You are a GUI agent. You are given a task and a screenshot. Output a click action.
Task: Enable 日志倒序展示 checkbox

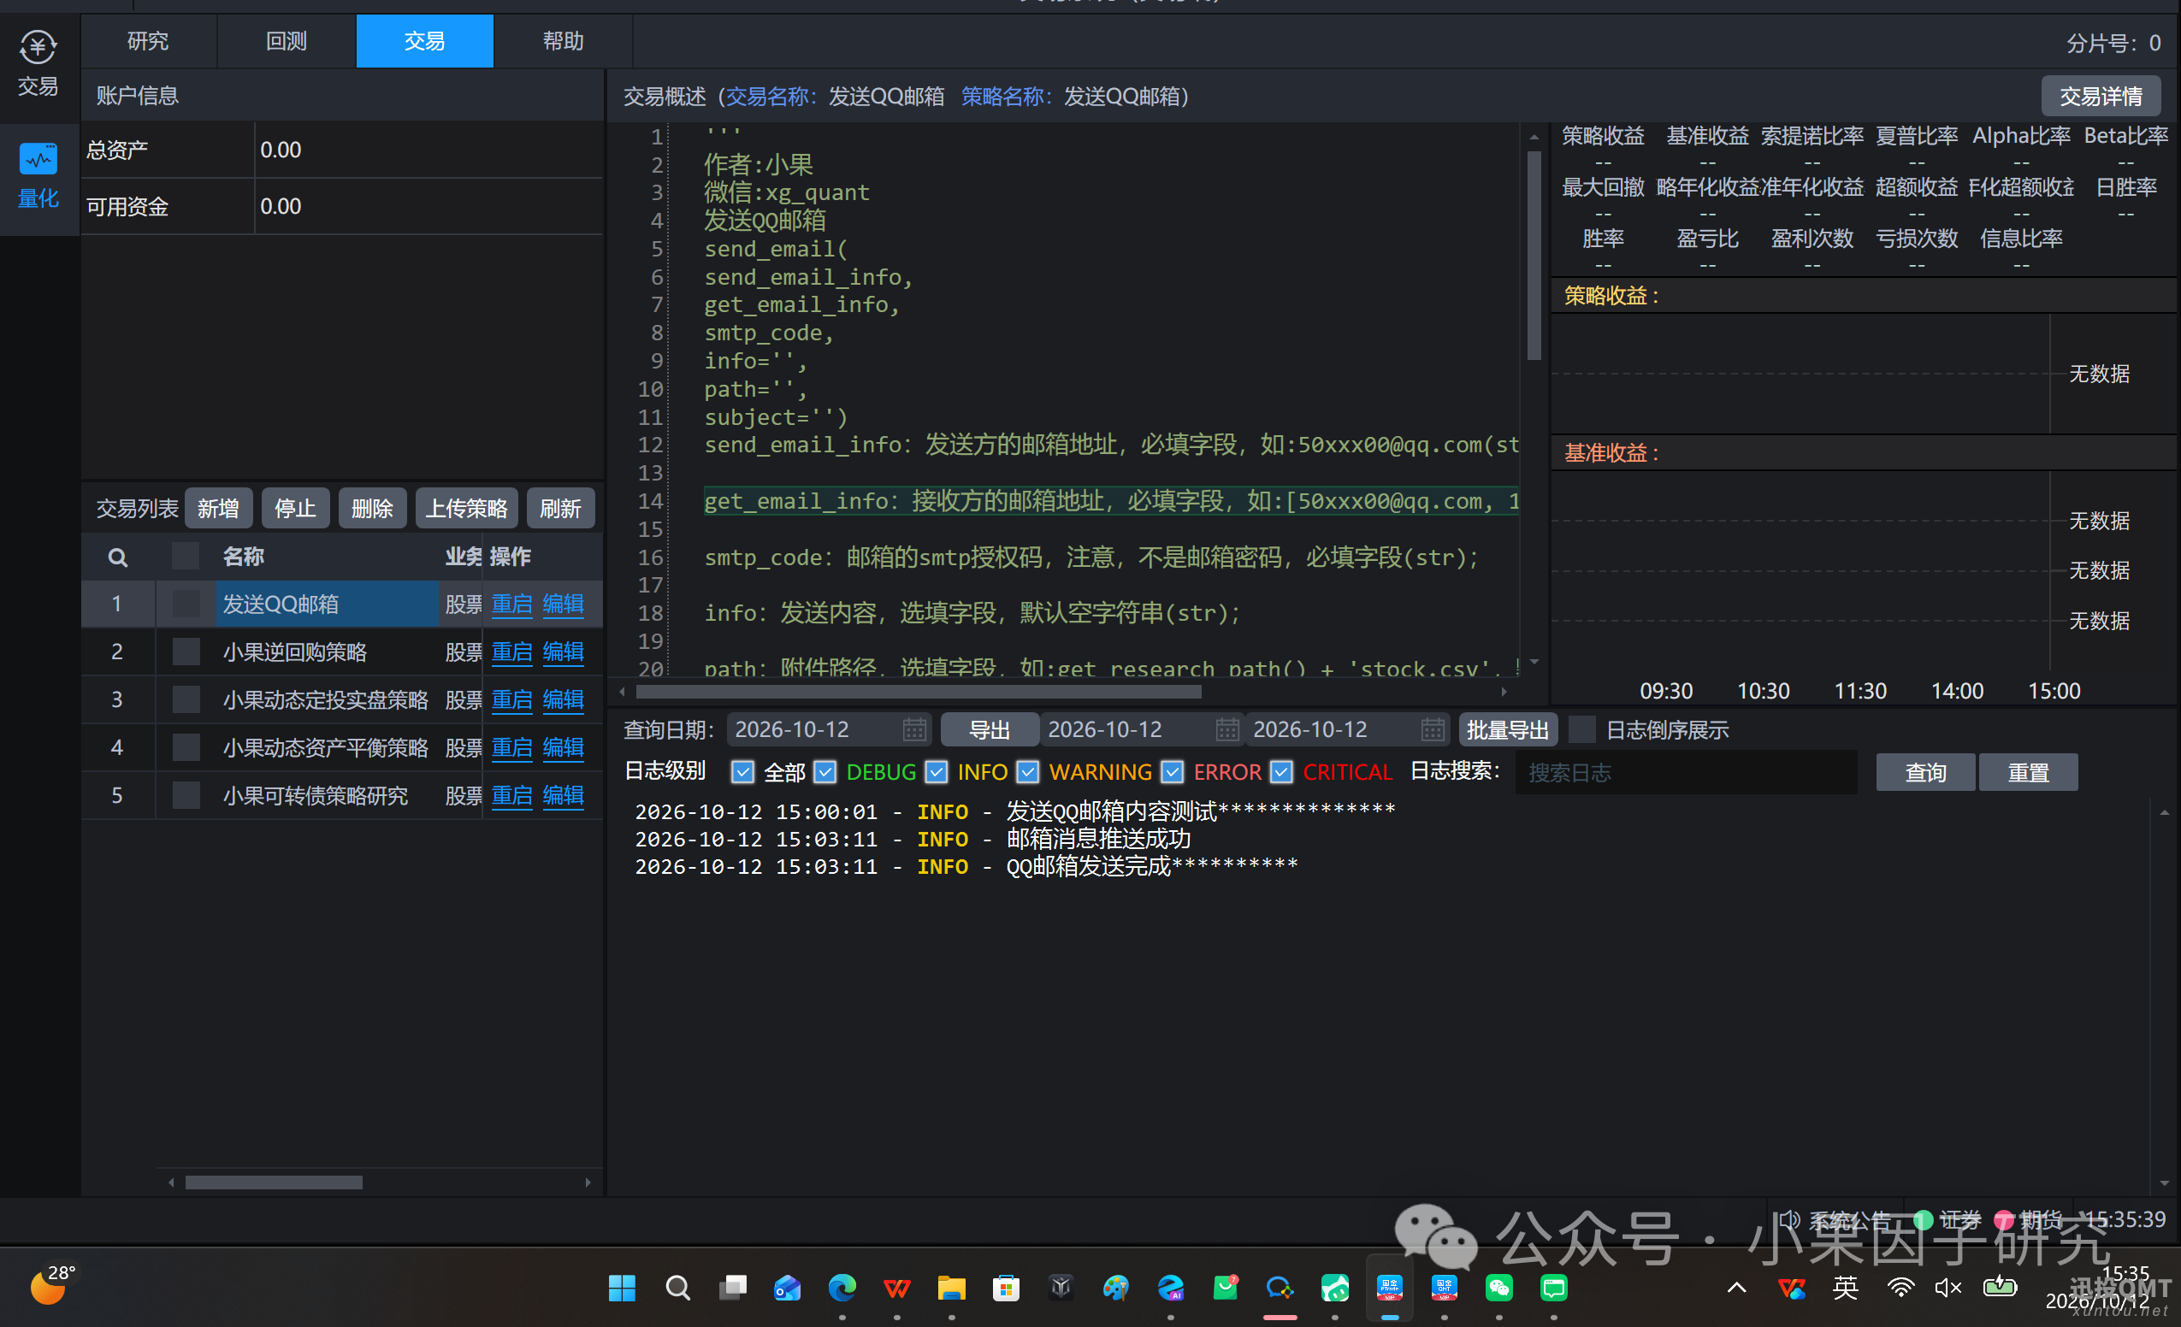(x=1581, y=730)
